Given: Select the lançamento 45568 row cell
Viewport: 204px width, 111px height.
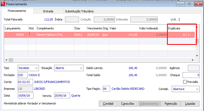Looking at the screenshot, I should 16,35.
